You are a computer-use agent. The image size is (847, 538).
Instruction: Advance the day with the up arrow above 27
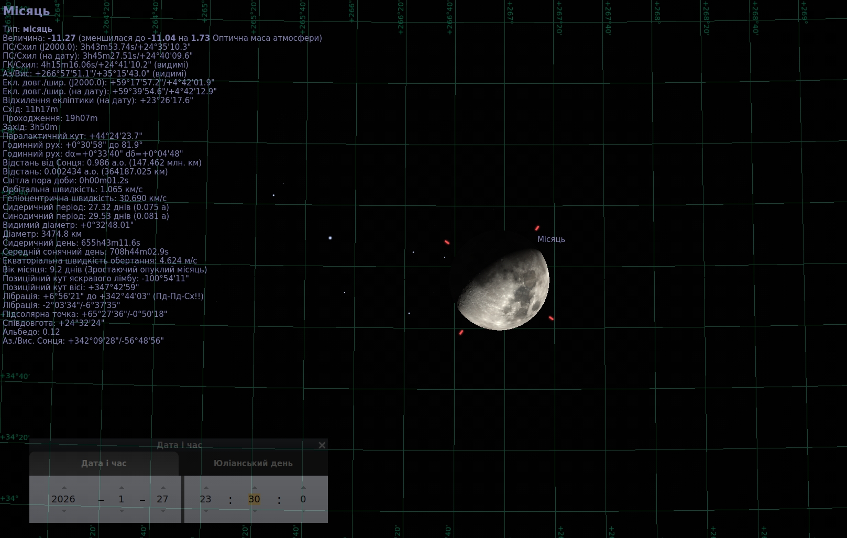(163, 488)
